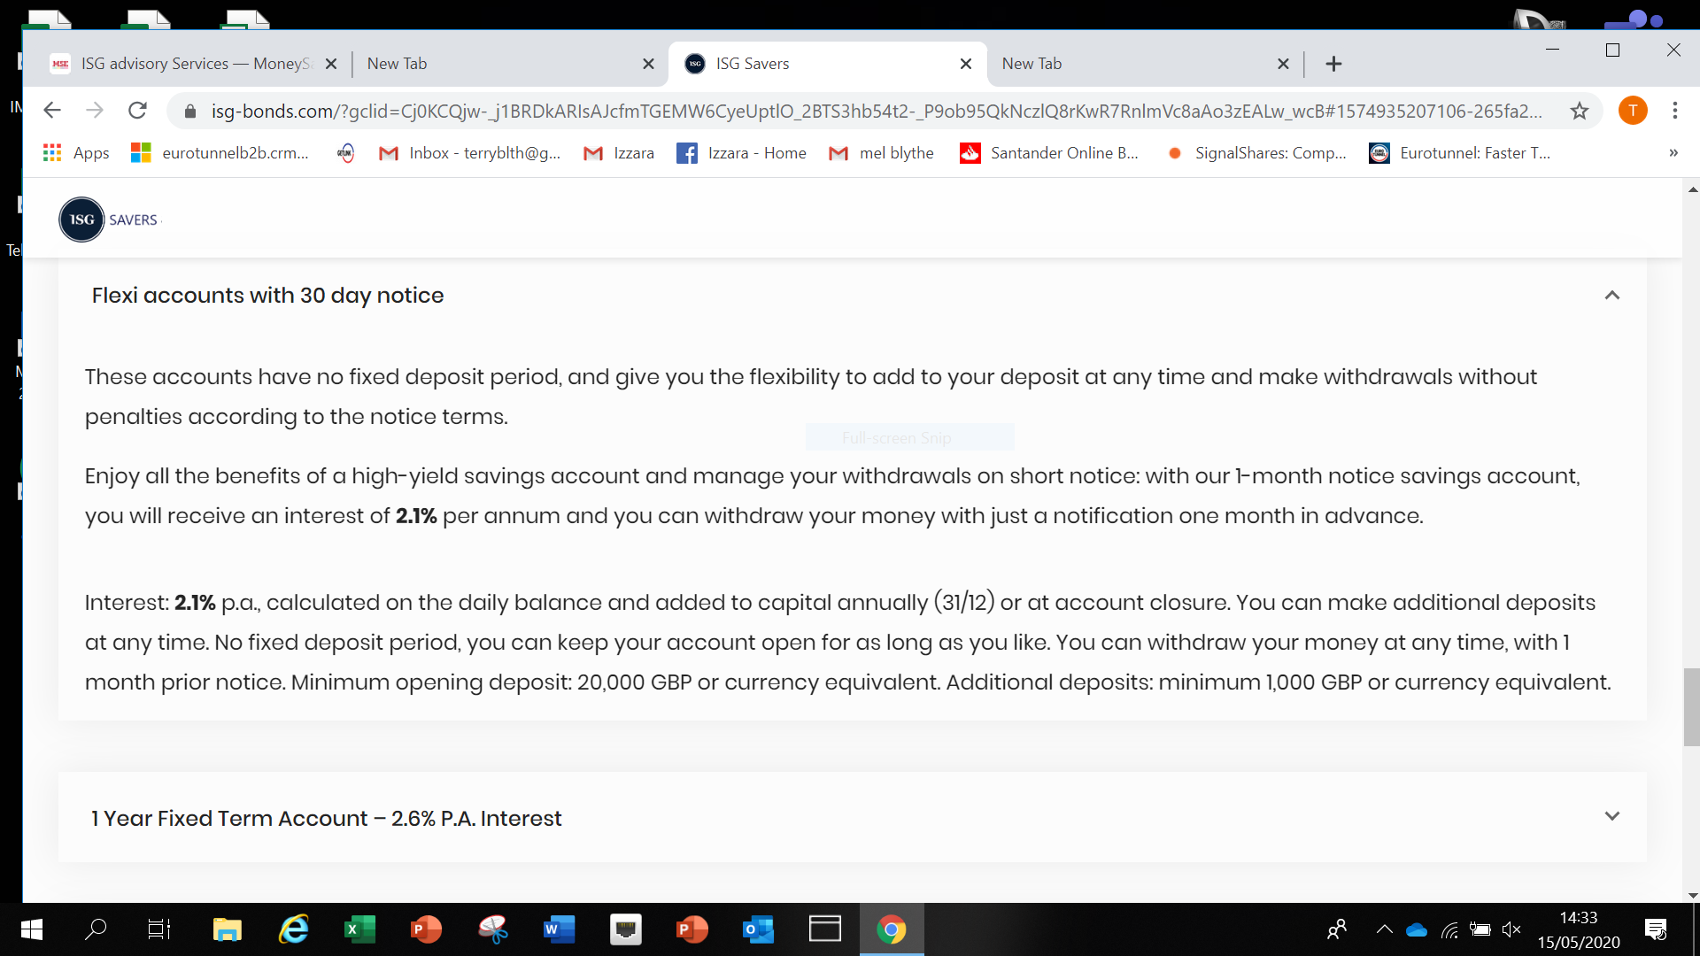Open Santander Online bookmark

[1049, 153]
